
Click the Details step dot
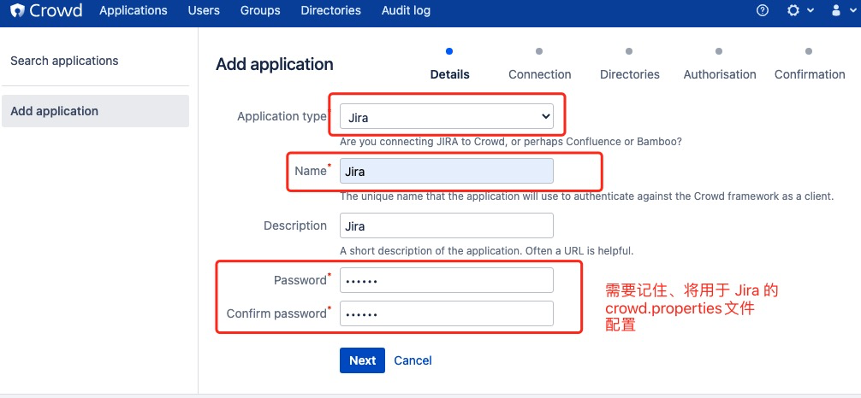pos(449,51)
